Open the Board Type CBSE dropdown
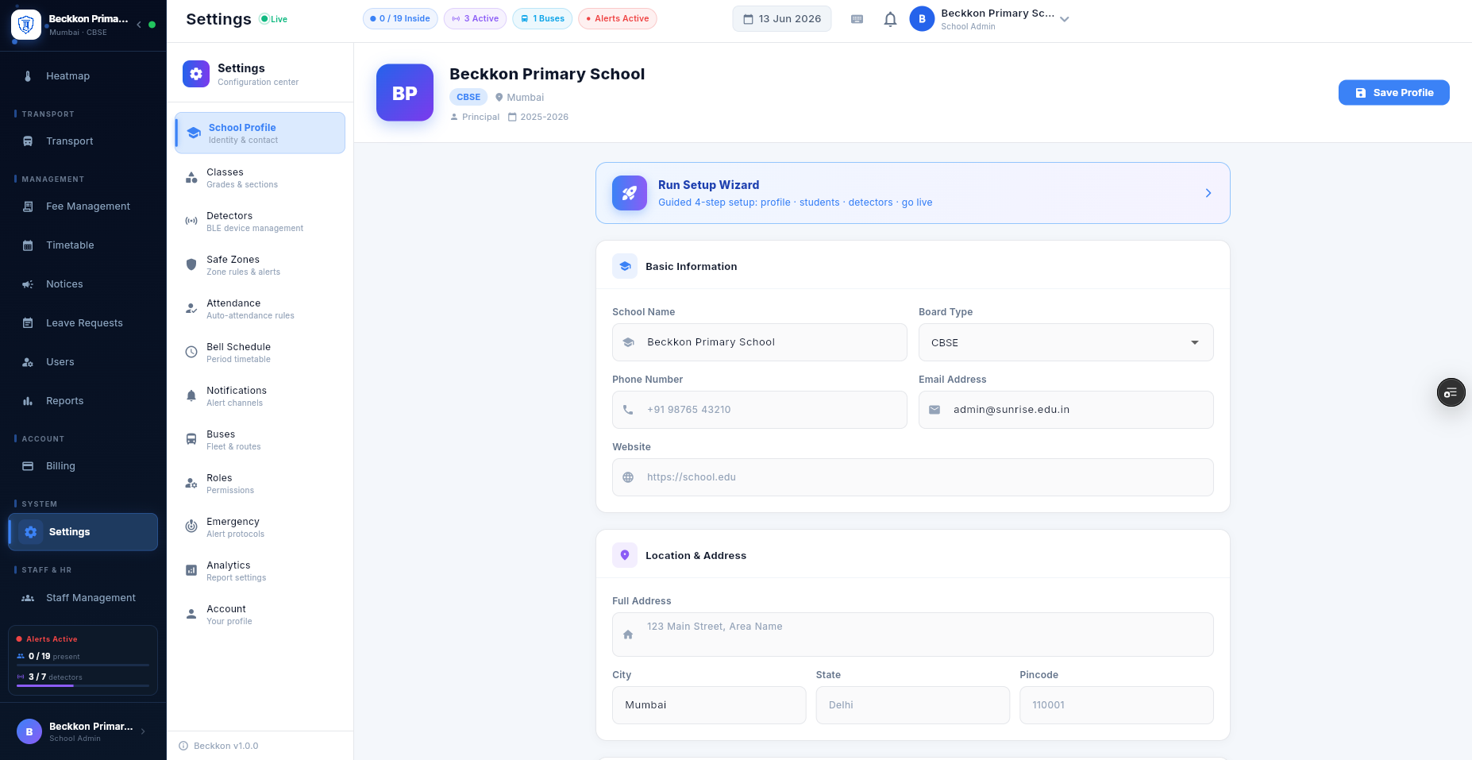 tap(1066, 342)
